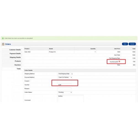Click inside the Comment text area

(71, 99)
